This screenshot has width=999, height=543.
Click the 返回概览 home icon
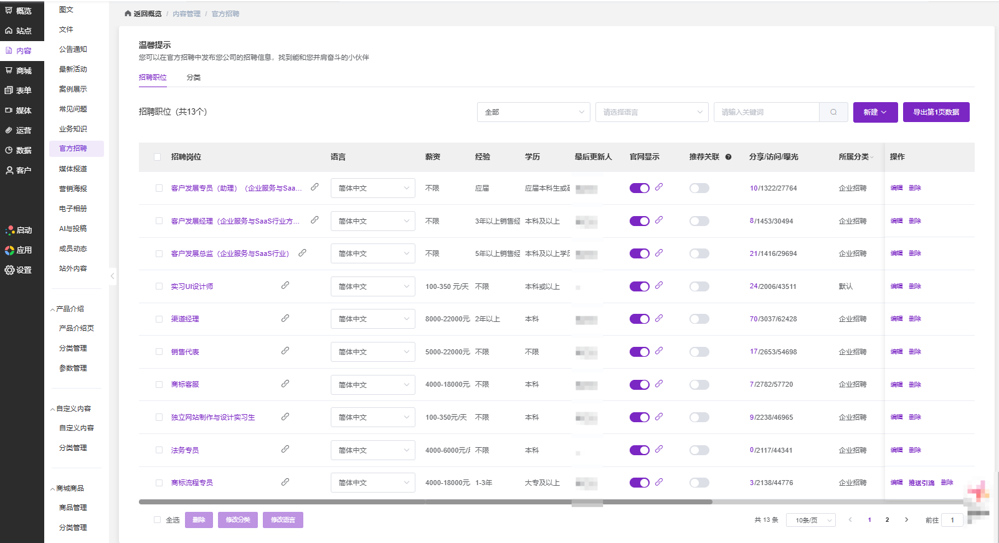point(128,14)
